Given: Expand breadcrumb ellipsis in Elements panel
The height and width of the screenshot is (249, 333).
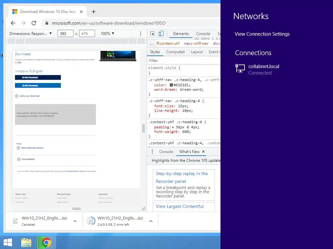Looking at the screenshot, I should [x=152, y=43].
